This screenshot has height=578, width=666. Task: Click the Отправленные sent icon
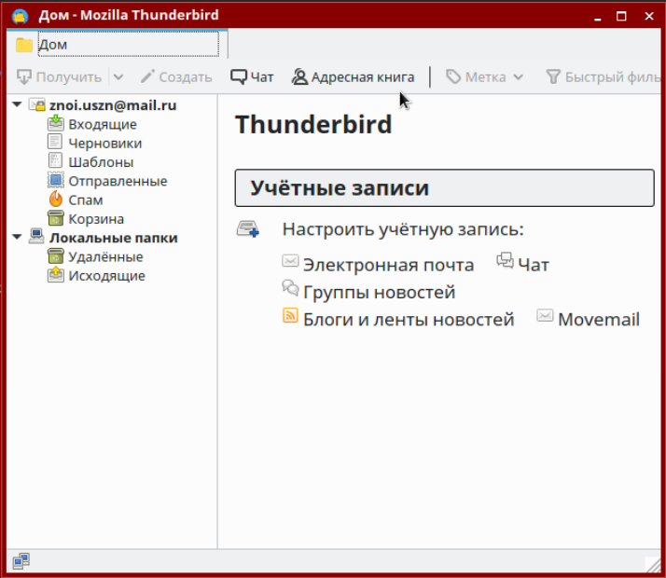pos(56,180)
